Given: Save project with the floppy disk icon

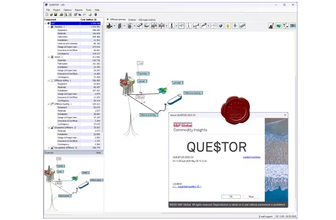Looking at the screenshot, I should pyautogui.click(x=56, y=14).
